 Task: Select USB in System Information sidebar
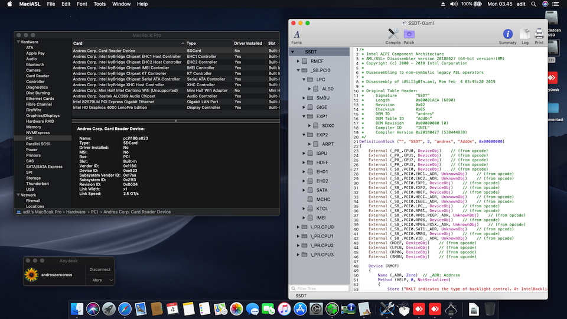coord(30,190)
